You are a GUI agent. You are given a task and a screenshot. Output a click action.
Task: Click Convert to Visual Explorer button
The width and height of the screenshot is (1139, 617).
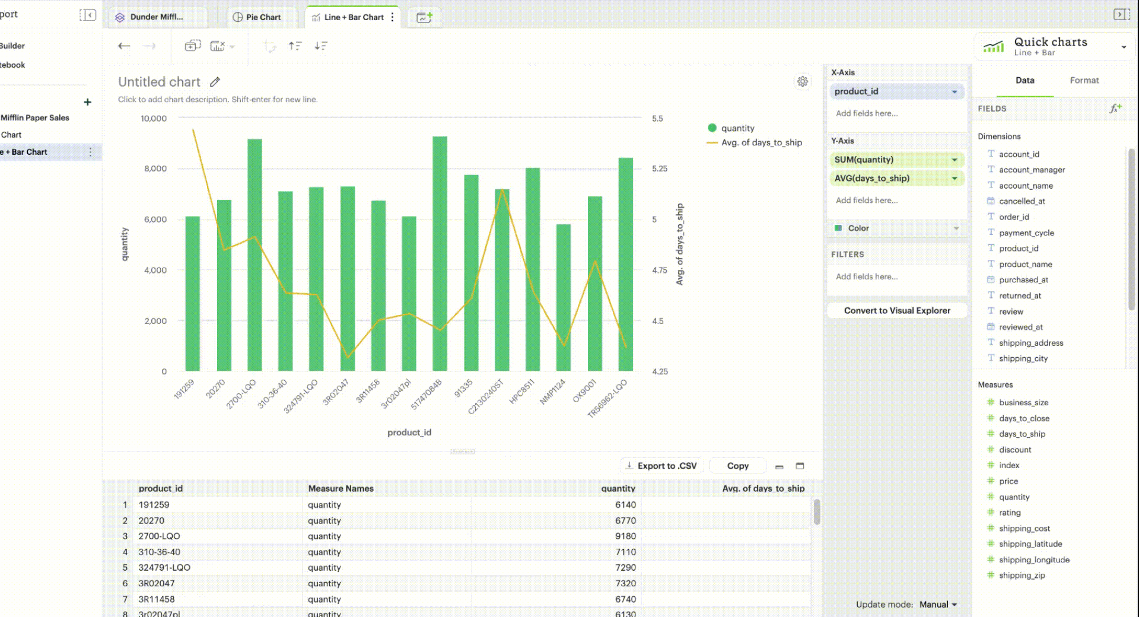pos(896,311)
